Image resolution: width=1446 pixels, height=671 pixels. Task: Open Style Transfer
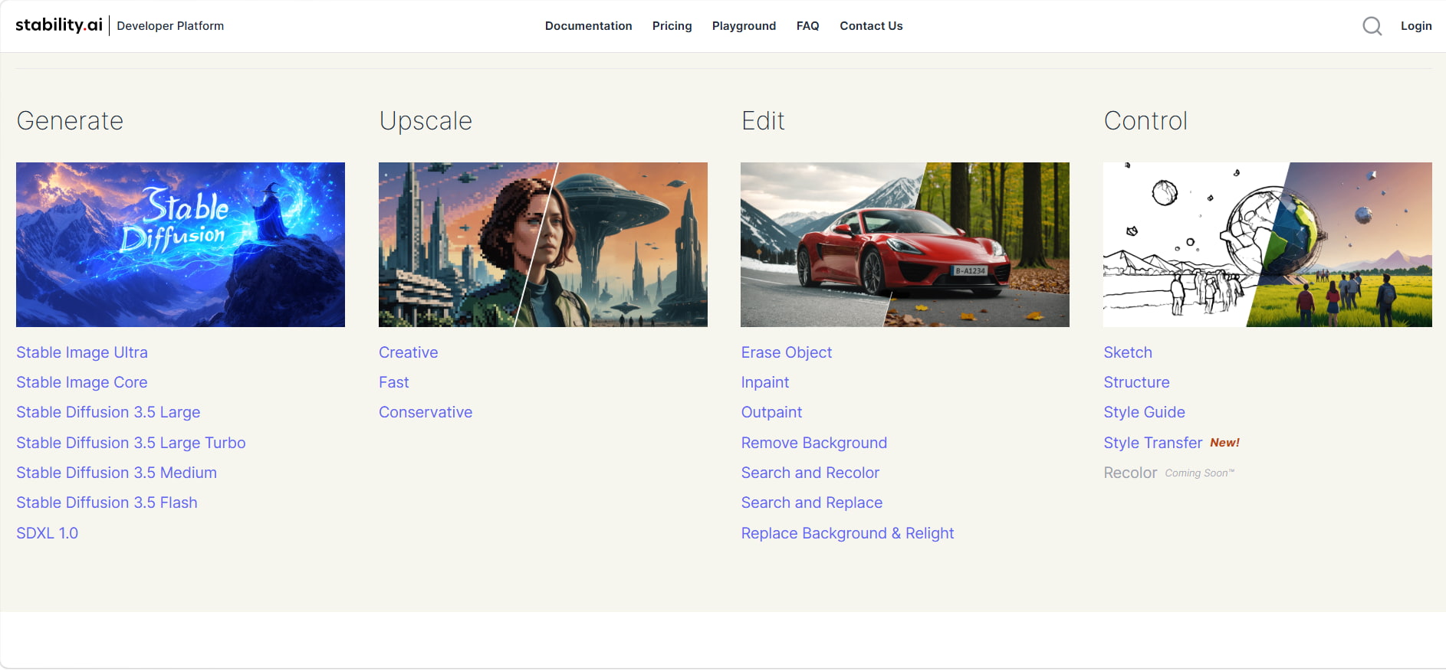pos(1153,443)
